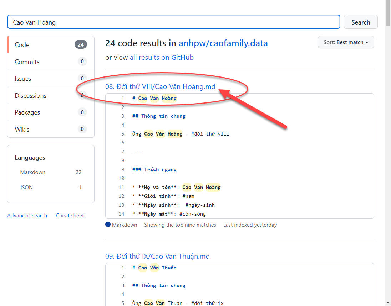View Wikis search results
Image resolution: width=391 pixels, height=306 pixels.
pyautogui.click(x=51, y=130)
